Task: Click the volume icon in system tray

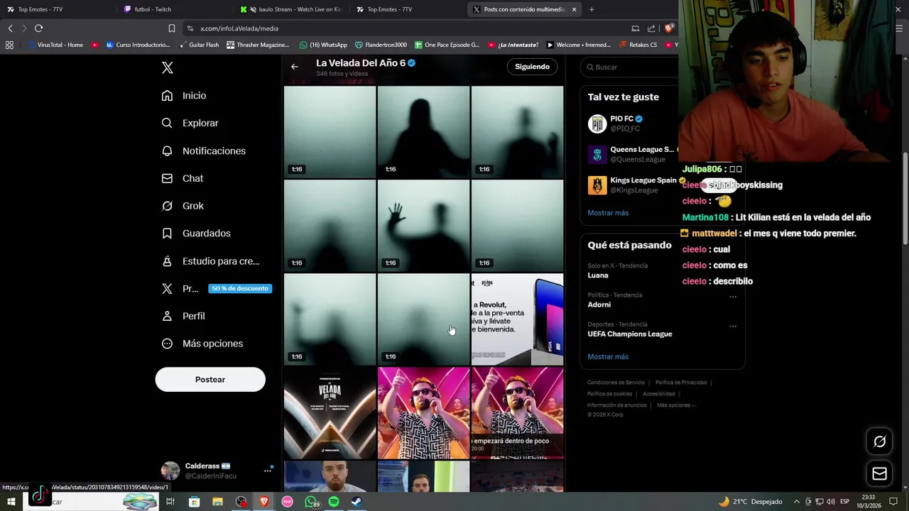Action: click(830, 502)
